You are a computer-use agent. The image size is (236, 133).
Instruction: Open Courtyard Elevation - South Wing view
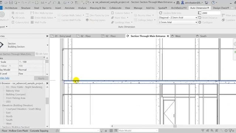pyautogui.click(x=23, y=109)
